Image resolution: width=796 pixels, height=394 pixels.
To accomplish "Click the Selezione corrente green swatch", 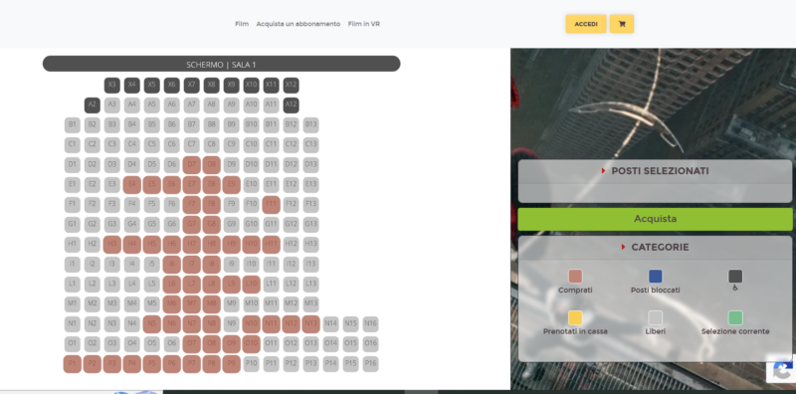I will [735, 317].
